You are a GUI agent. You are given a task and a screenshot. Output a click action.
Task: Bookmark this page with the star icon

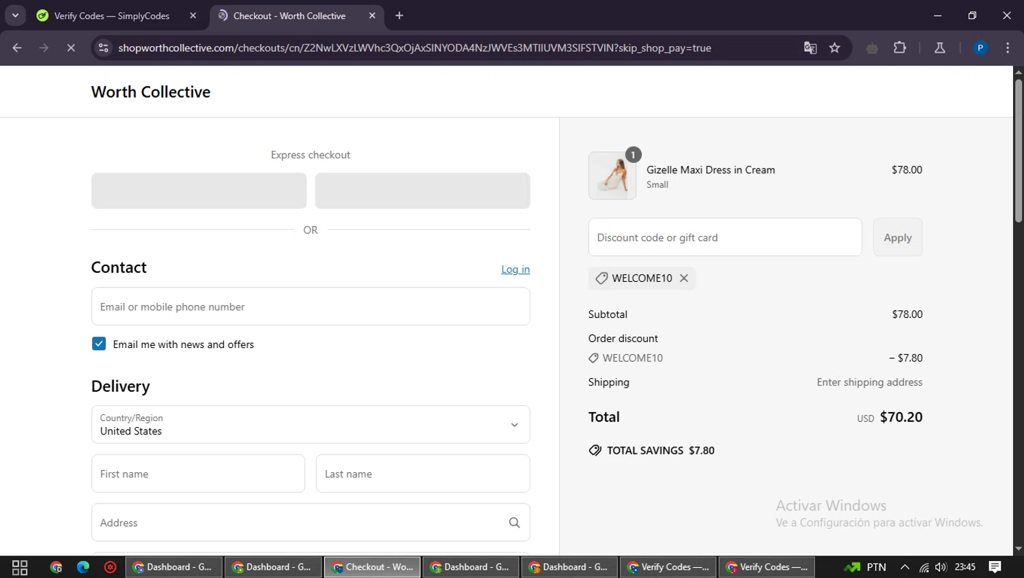(834, 48)
